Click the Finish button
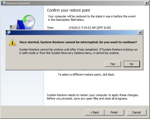 coord(114,112)
